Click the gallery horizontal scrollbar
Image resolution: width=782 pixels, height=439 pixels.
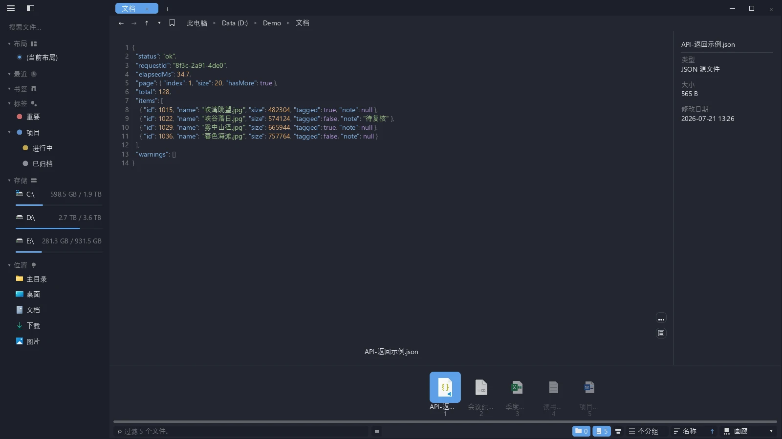(445, 421)
